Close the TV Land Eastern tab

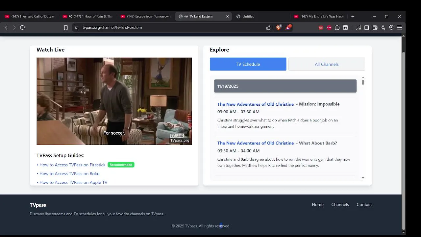tap(227, 16)
